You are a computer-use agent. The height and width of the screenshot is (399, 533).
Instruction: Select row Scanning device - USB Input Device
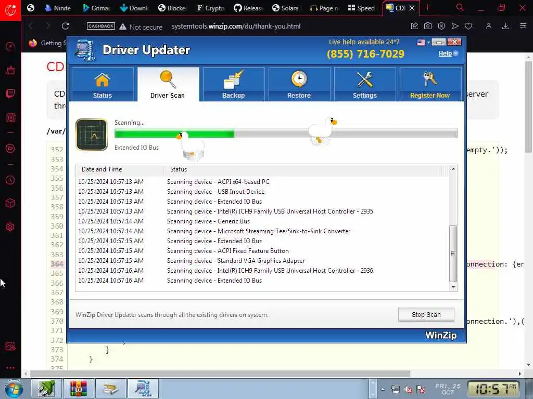click(x=262, y=192)
